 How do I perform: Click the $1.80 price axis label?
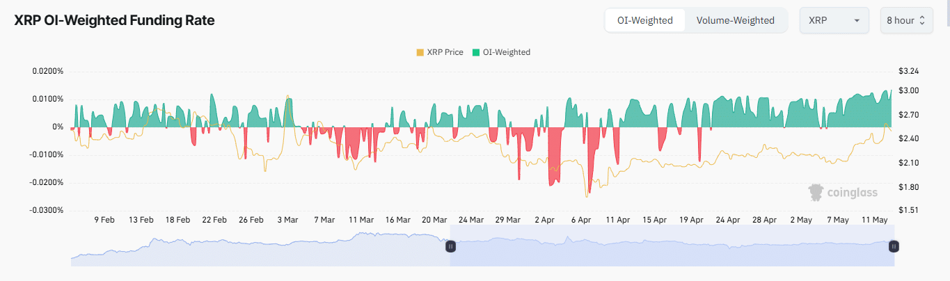pyautogui.click(x=909, y=187)
